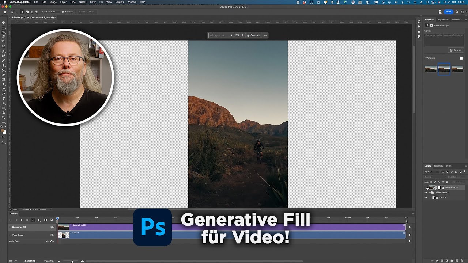The image size is (468, 263).
Task: Expand the Generative Fill clip chevron
Action: pos(71,225)
